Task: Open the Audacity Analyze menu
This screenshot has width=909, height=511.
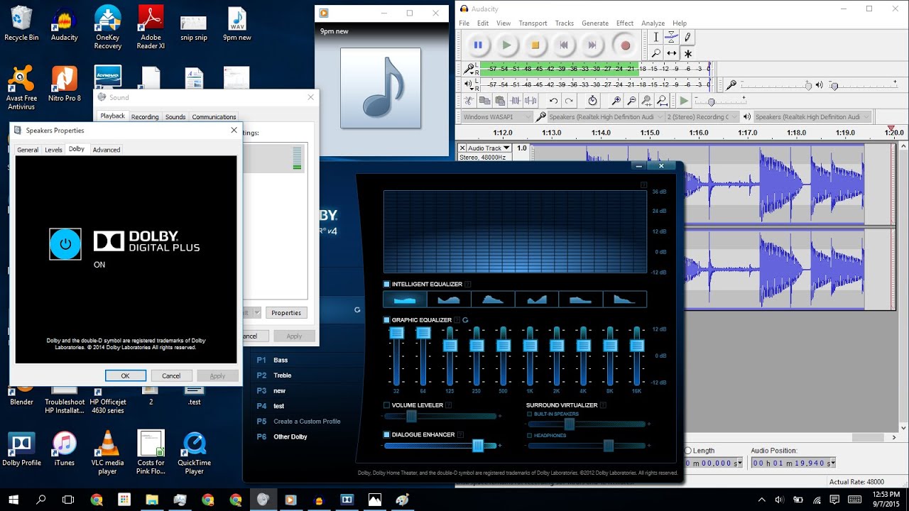Action: pos(653,23)
